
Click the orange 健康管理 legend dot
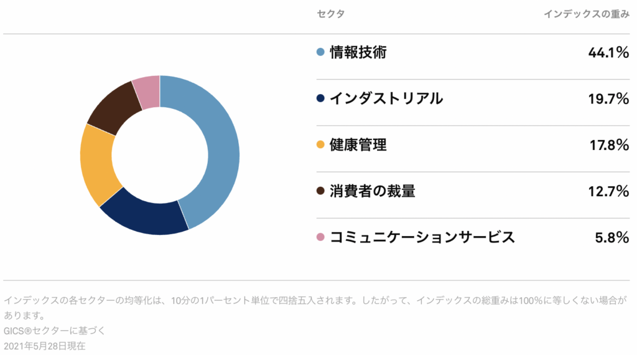pos(320,144)
